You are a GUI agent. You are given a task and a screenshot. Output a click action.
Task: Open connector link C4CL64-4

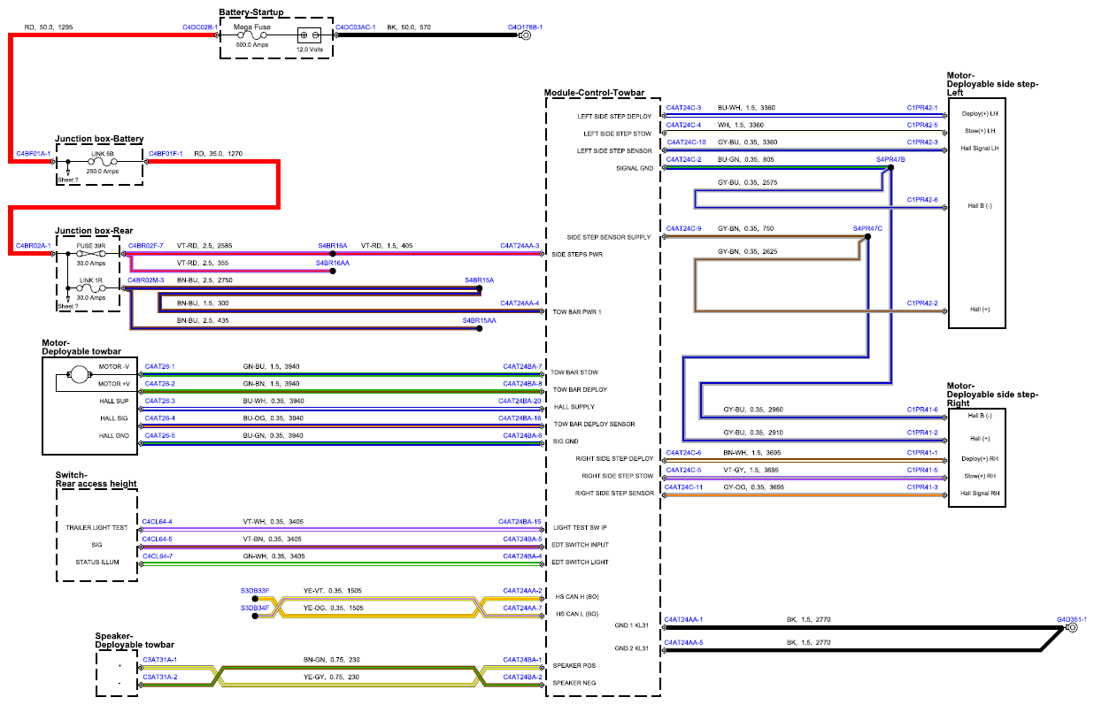tap(158, 521)
